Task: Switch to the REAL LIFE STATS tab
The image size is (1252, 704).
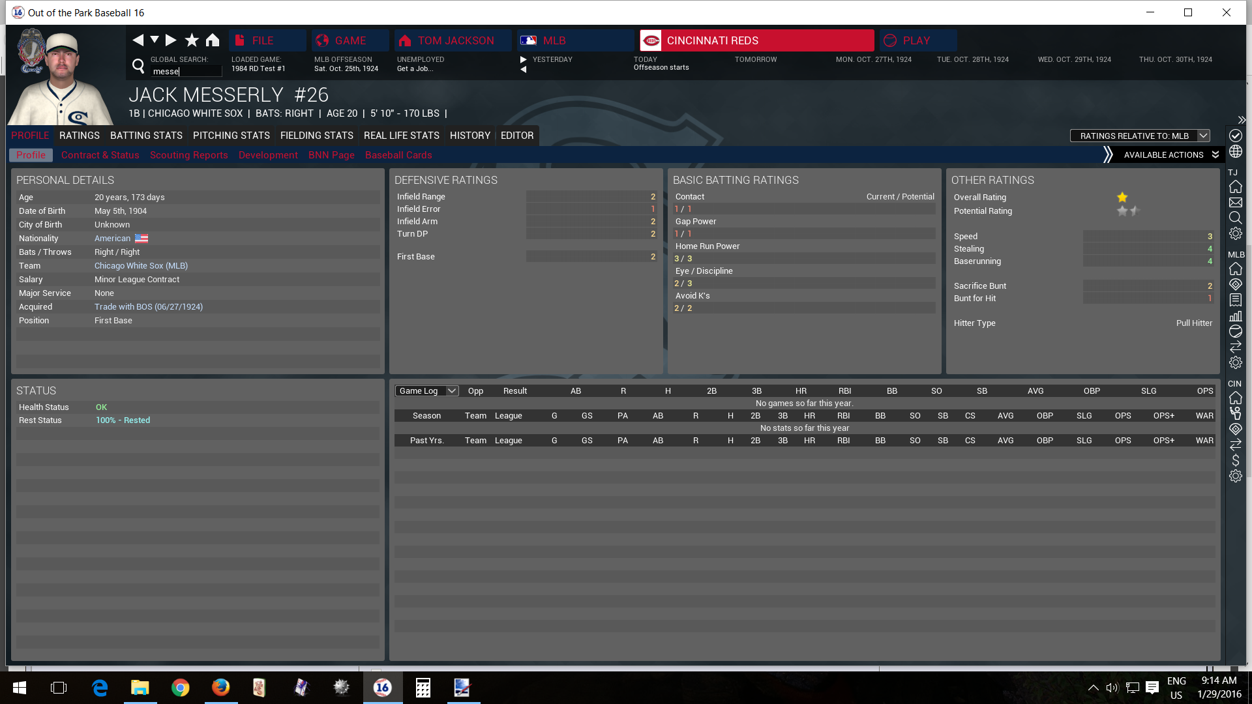Action: (402, 136)
